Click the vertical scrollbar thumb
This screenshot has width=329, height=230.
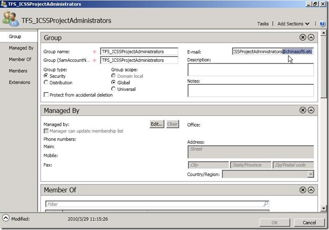323,67
